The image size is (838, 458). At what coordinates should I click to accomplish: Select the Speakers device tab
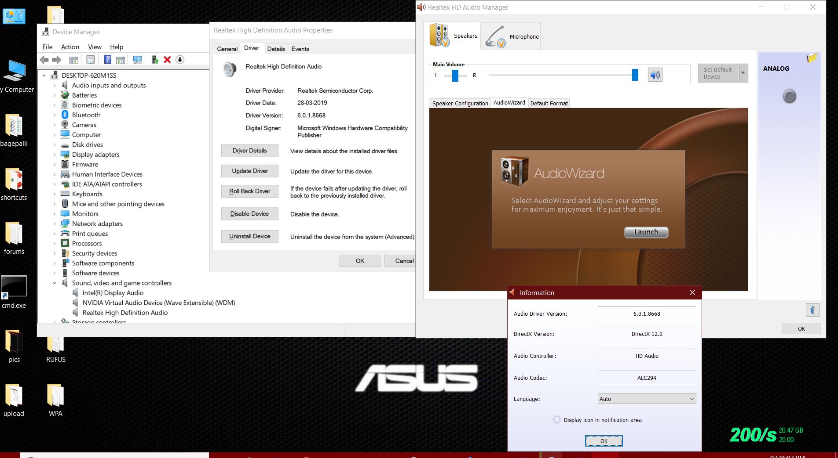pyautogui.click(x=452, y=36)
